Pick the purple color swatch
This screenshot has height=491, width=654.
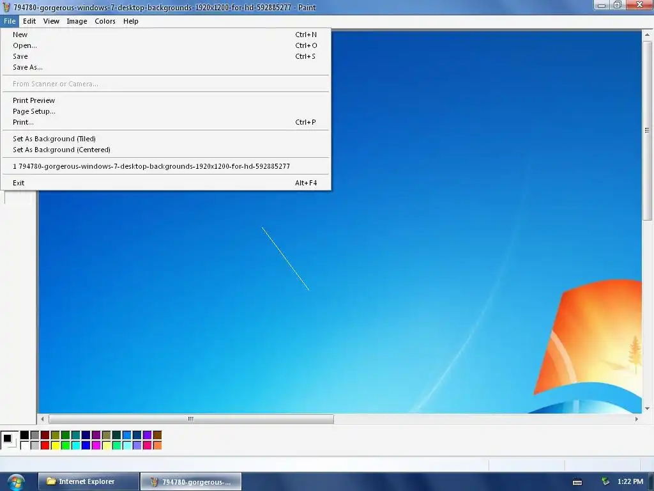[96, 435]
